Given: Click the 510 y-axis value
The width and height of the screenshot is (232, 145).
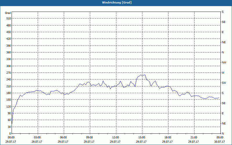Looking at the screenshot, I should (x=9, y=19).
